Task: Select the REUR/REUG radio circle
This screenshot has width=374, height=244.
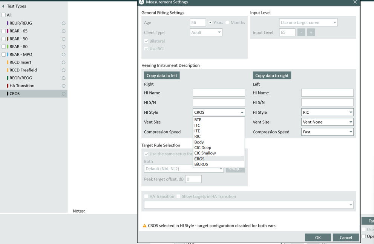Action: [63, 23]
